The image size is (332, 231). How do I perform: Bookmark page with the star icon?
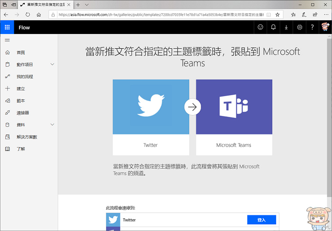[277, 15]
